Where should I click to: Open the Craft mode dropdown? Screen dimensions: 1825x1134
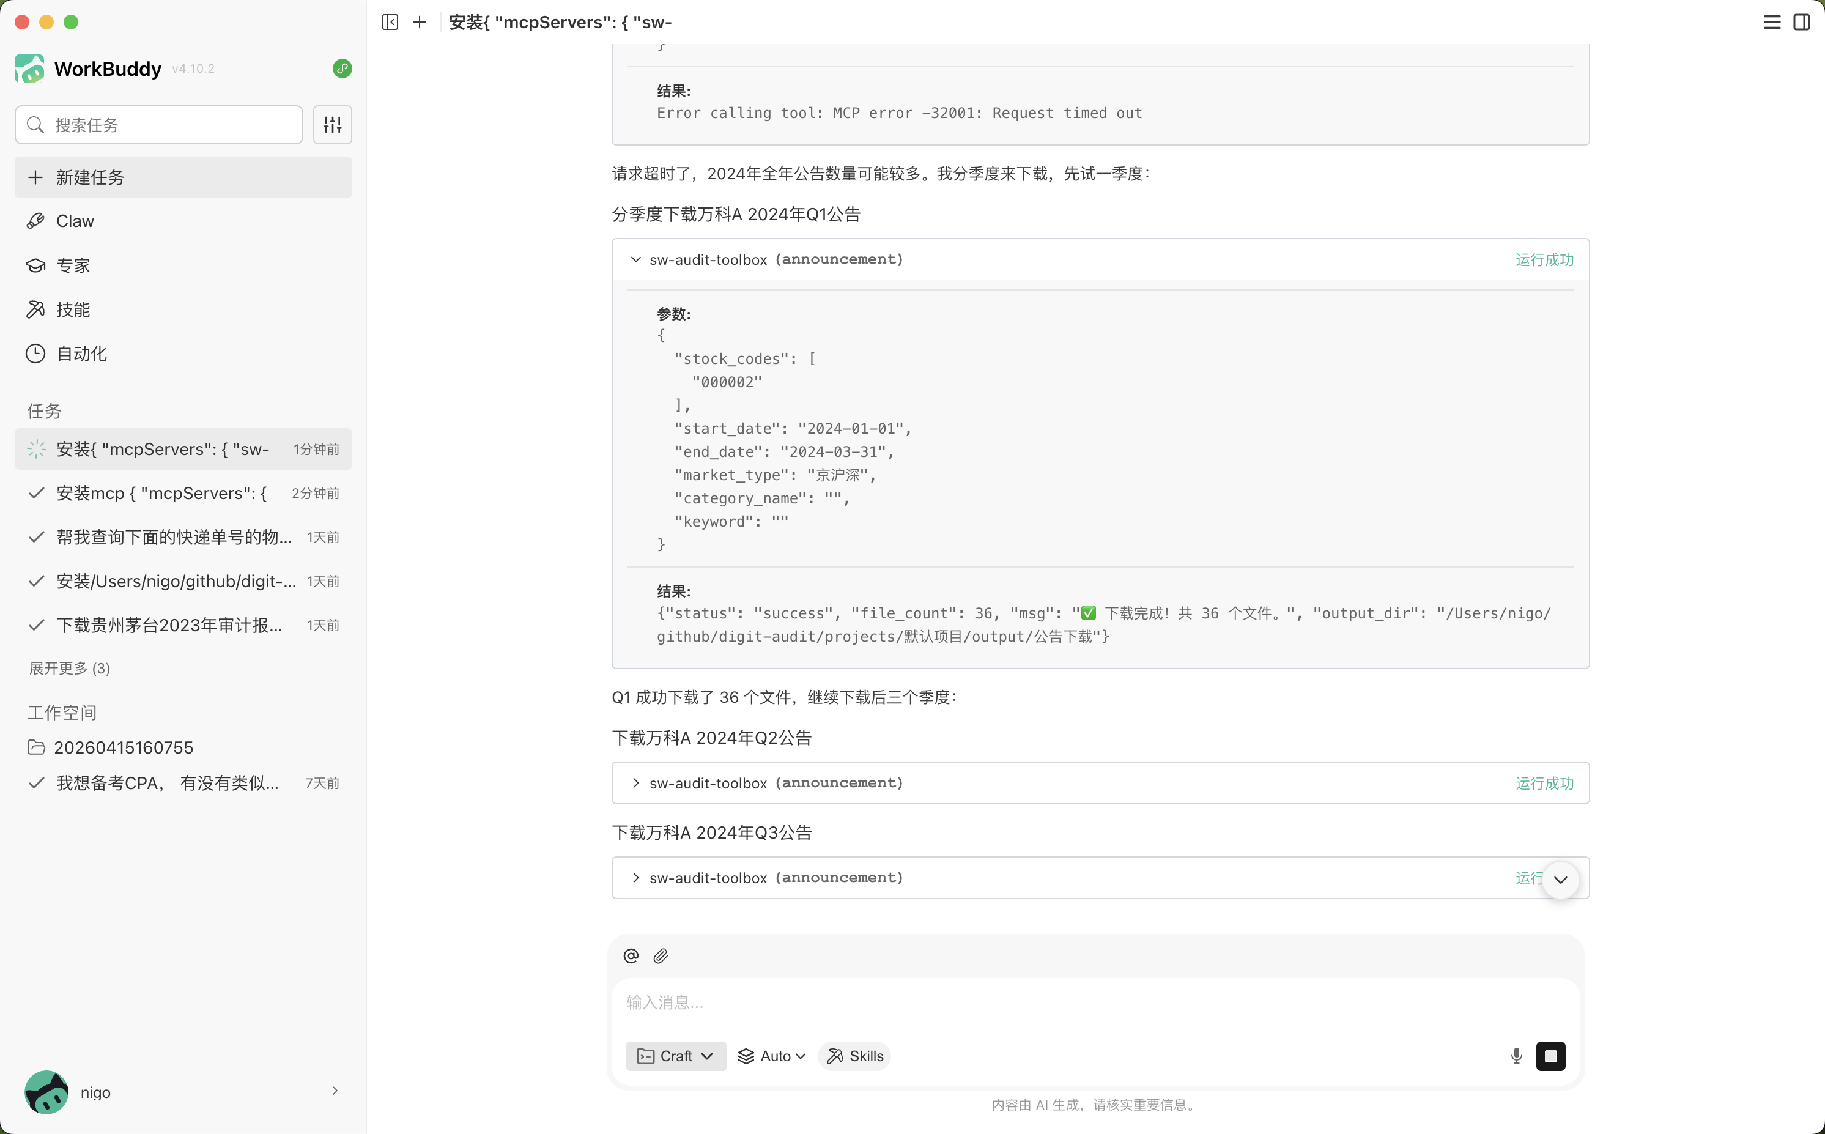[x=675, y=1056]
